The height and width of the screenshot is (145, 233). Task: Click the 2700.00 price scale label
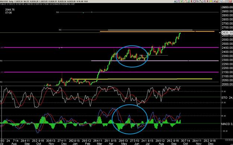[x=227, y=28]
